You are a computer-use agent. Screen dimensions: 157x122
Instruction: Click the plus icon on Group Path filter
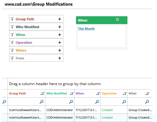[60, 19]
